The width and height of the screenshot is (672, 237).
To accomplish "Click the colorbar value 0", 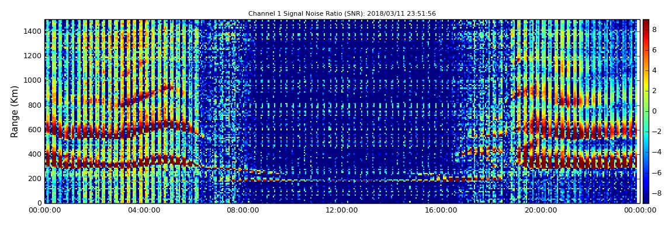I will pos(654,111).
